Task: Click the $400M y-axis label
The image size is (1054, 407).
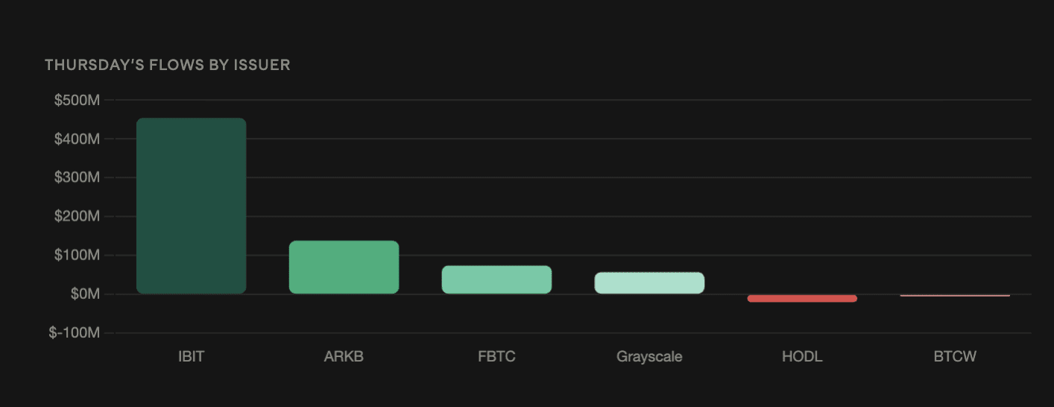Action: (x=77, y=139)
